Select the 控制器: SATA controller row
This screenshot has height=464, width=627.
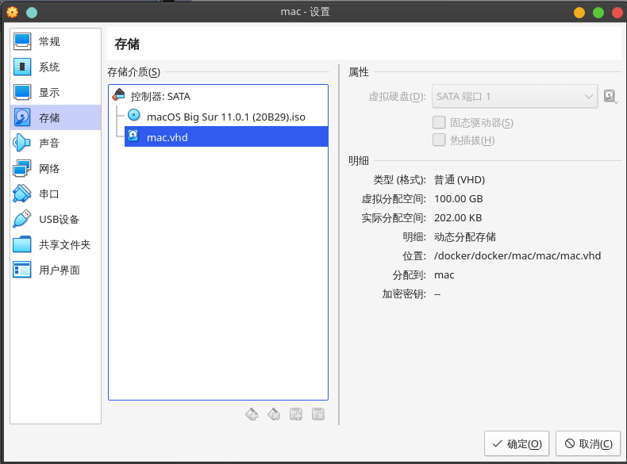click(218, 96)
